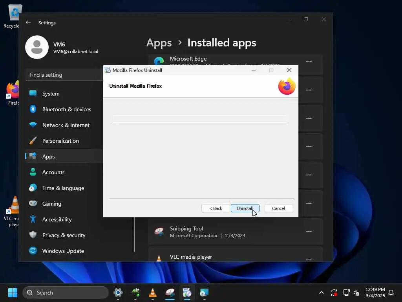Click Snipping Tool app icon in list
402x302 pixels.
point(159,232)
